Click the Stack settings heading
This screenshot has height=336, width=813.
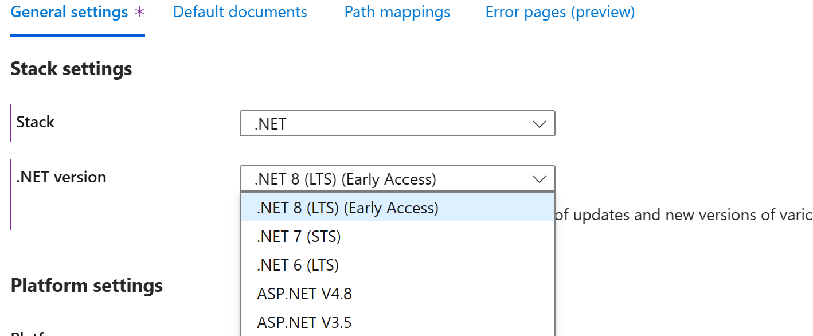(71, 69)
